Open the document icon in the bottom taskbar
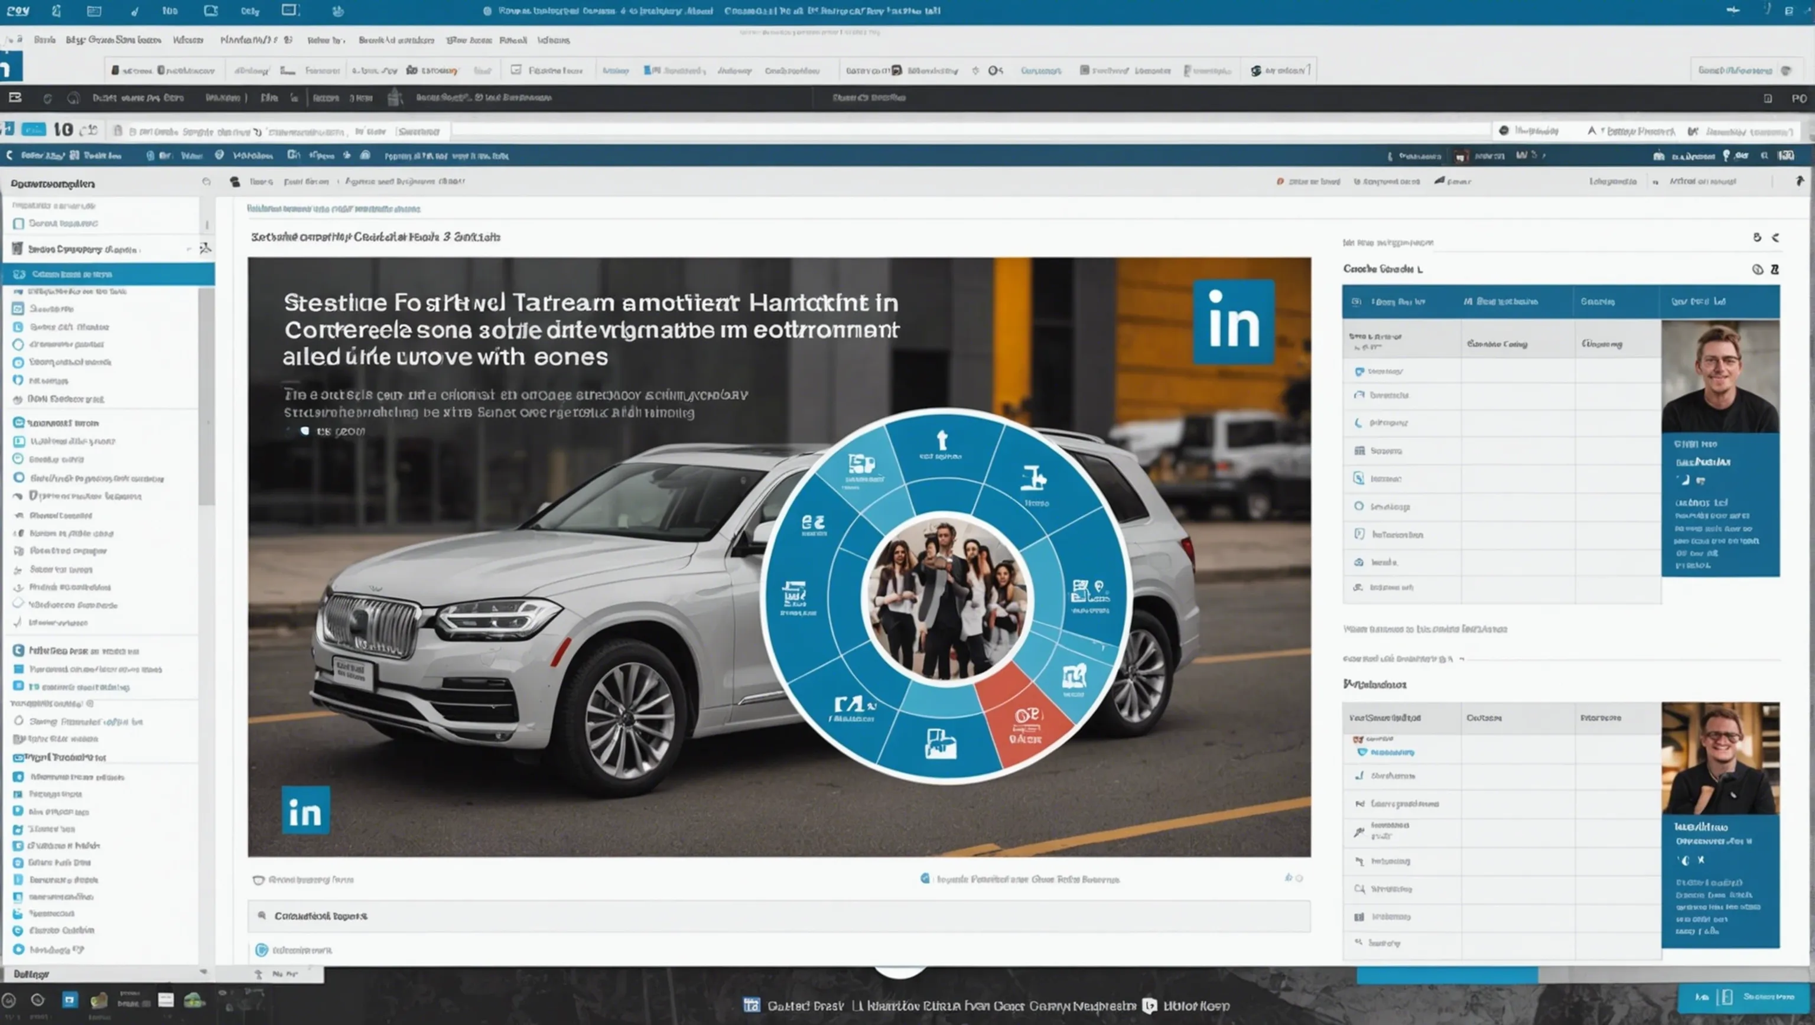This screenshot has height=1025, width=1815. pos(165,1000)
